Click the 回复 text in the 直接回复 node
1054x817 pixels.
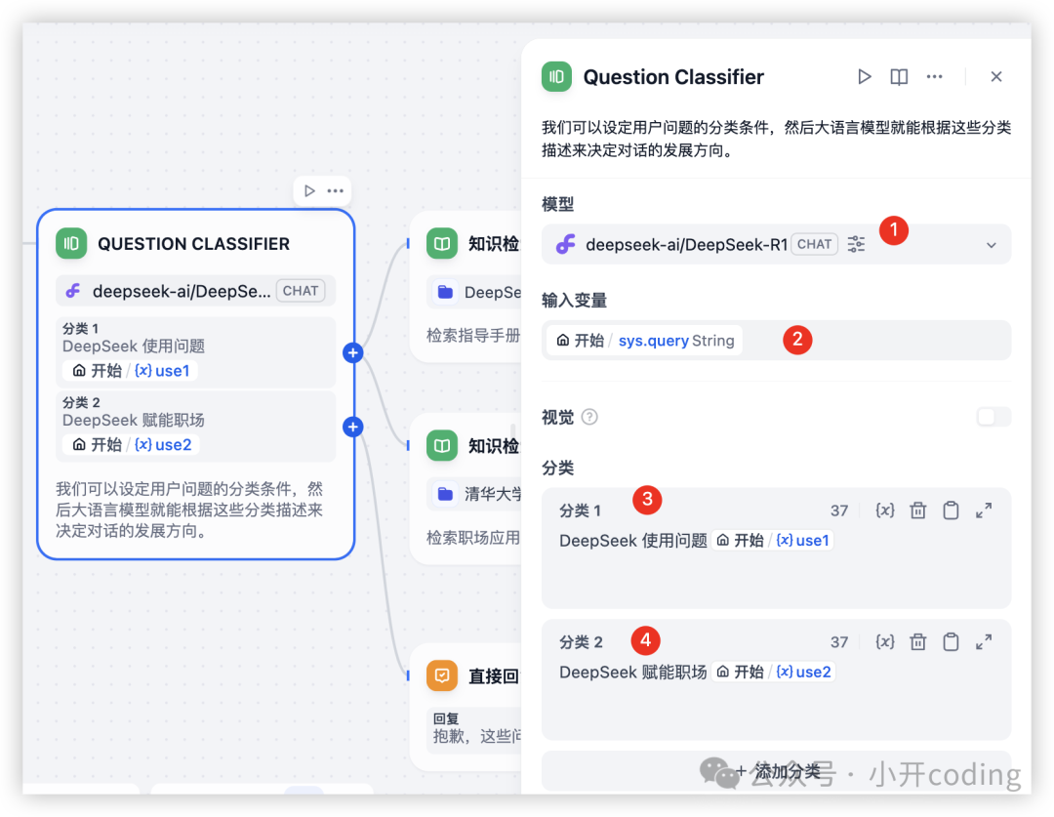click(446, 718)
